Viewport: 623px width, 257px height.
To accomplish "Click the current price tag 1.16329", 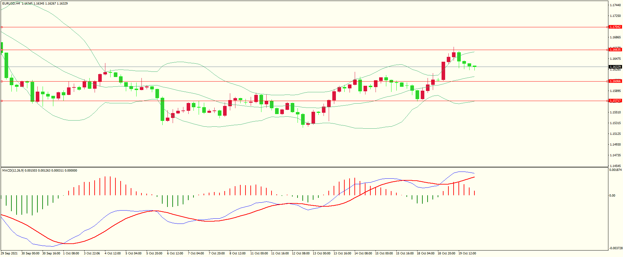I will pyautogui.click(x=615, y=67).
